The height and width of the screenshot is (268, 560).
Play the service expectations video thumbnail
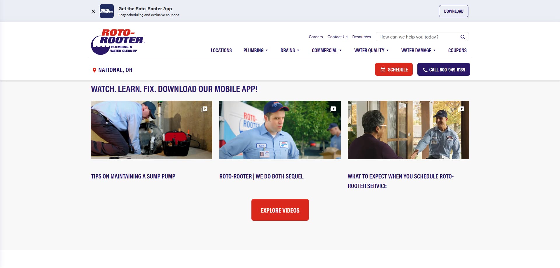point(408,130)
